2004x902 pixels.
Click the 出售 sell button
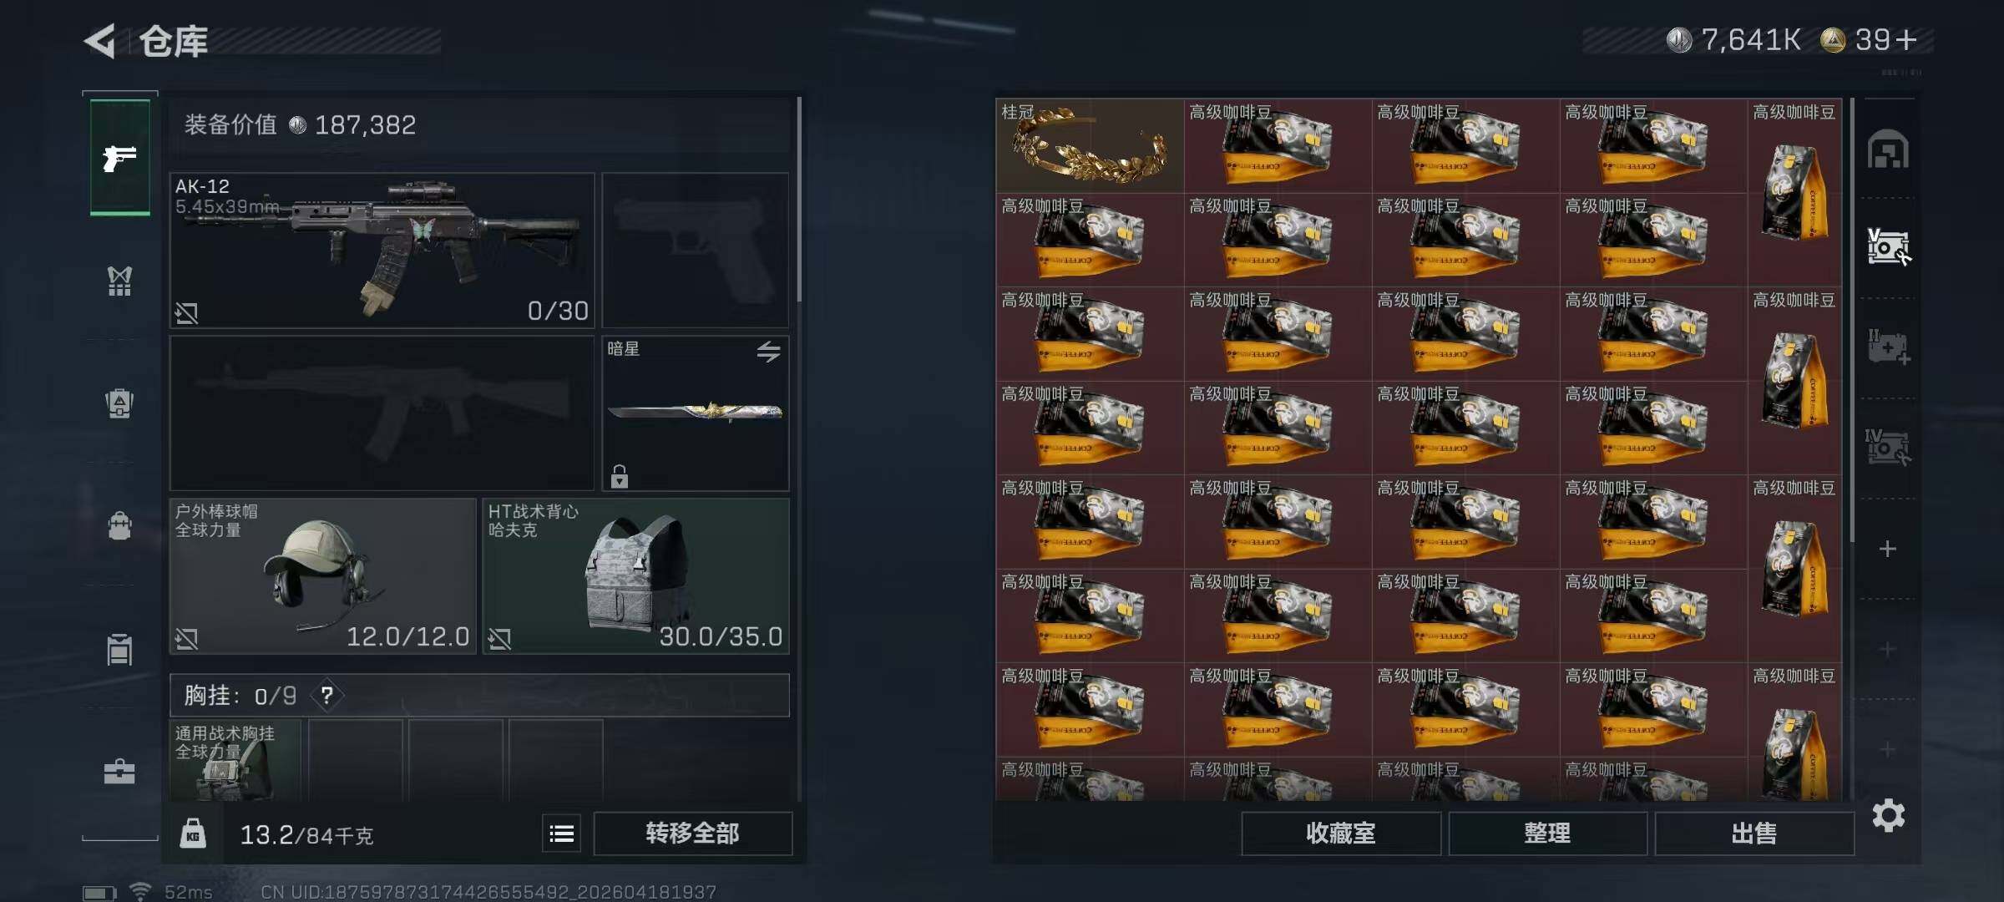[1754, 833]
